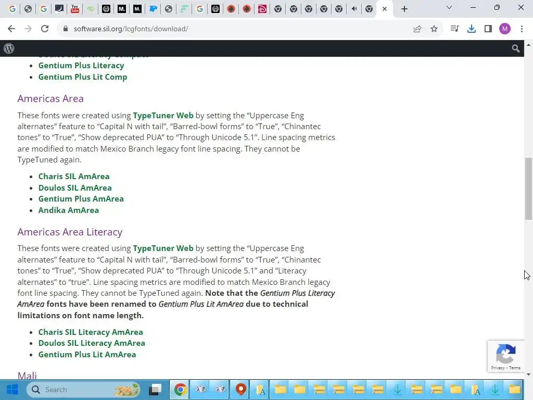Download Charis SIL AmArea font
Viewport: 533px width, 400px height.
74,176
